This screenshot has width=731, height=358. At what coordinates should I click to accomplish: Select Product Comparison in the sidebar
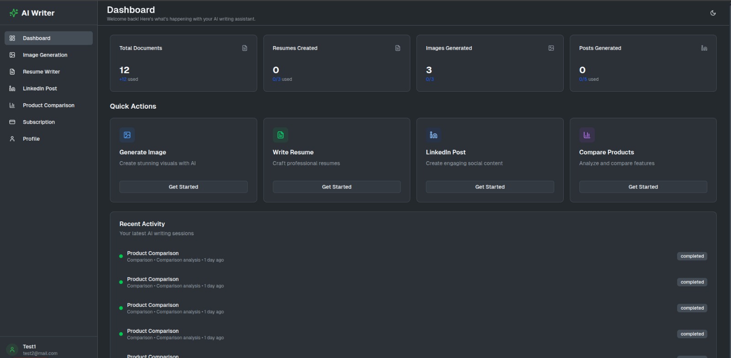coord(48,105)
